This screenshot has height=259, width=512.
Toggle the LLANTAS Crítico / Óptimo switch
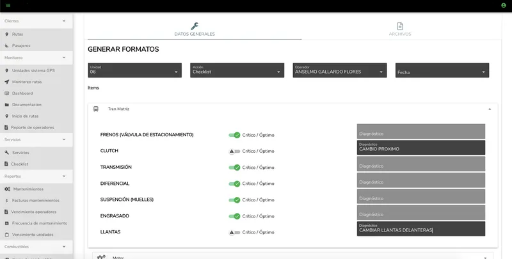coord(234,232)
